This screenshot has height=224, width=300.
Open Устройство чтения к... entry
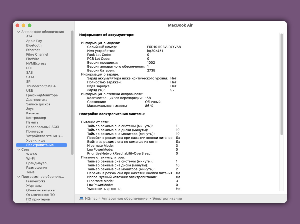coord(45,136)
